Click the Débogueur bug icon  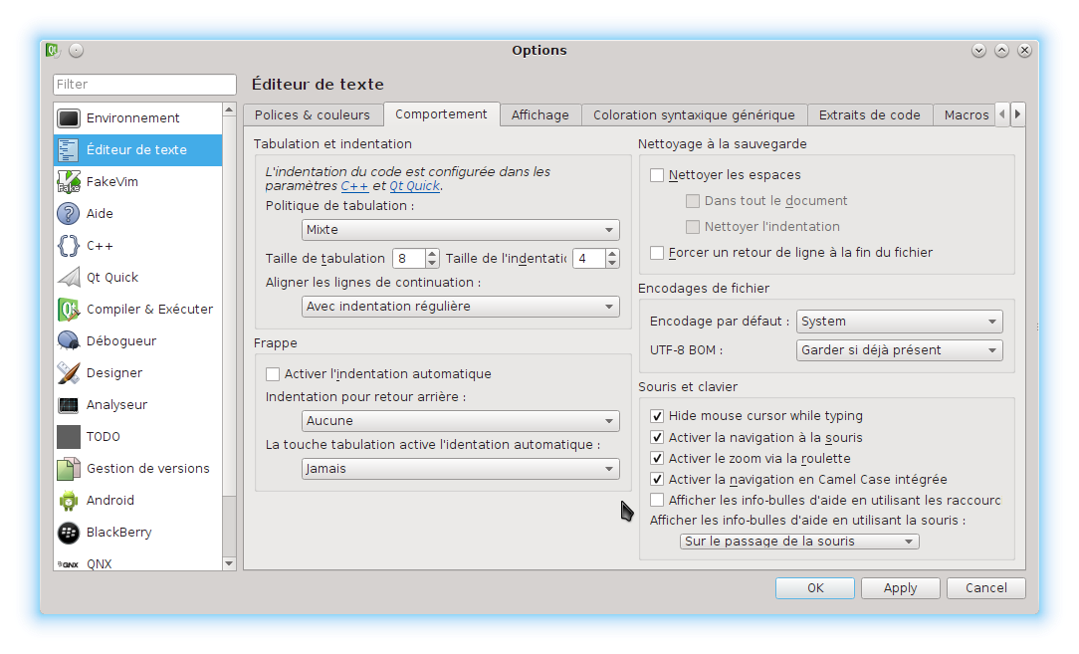click(68, 340)
